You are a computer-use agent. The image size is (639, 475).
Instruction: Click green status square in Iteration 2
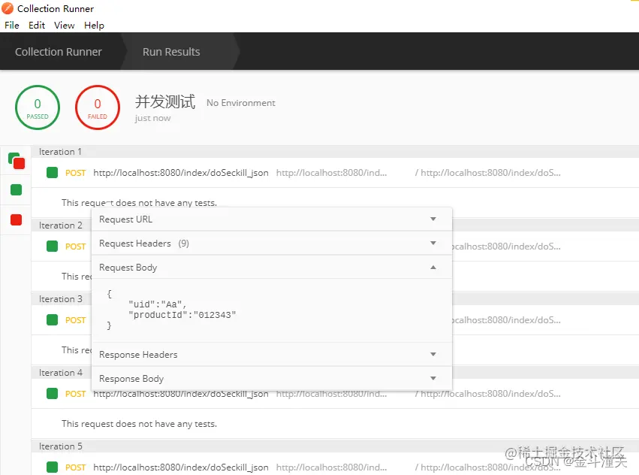tap(52, 246)
